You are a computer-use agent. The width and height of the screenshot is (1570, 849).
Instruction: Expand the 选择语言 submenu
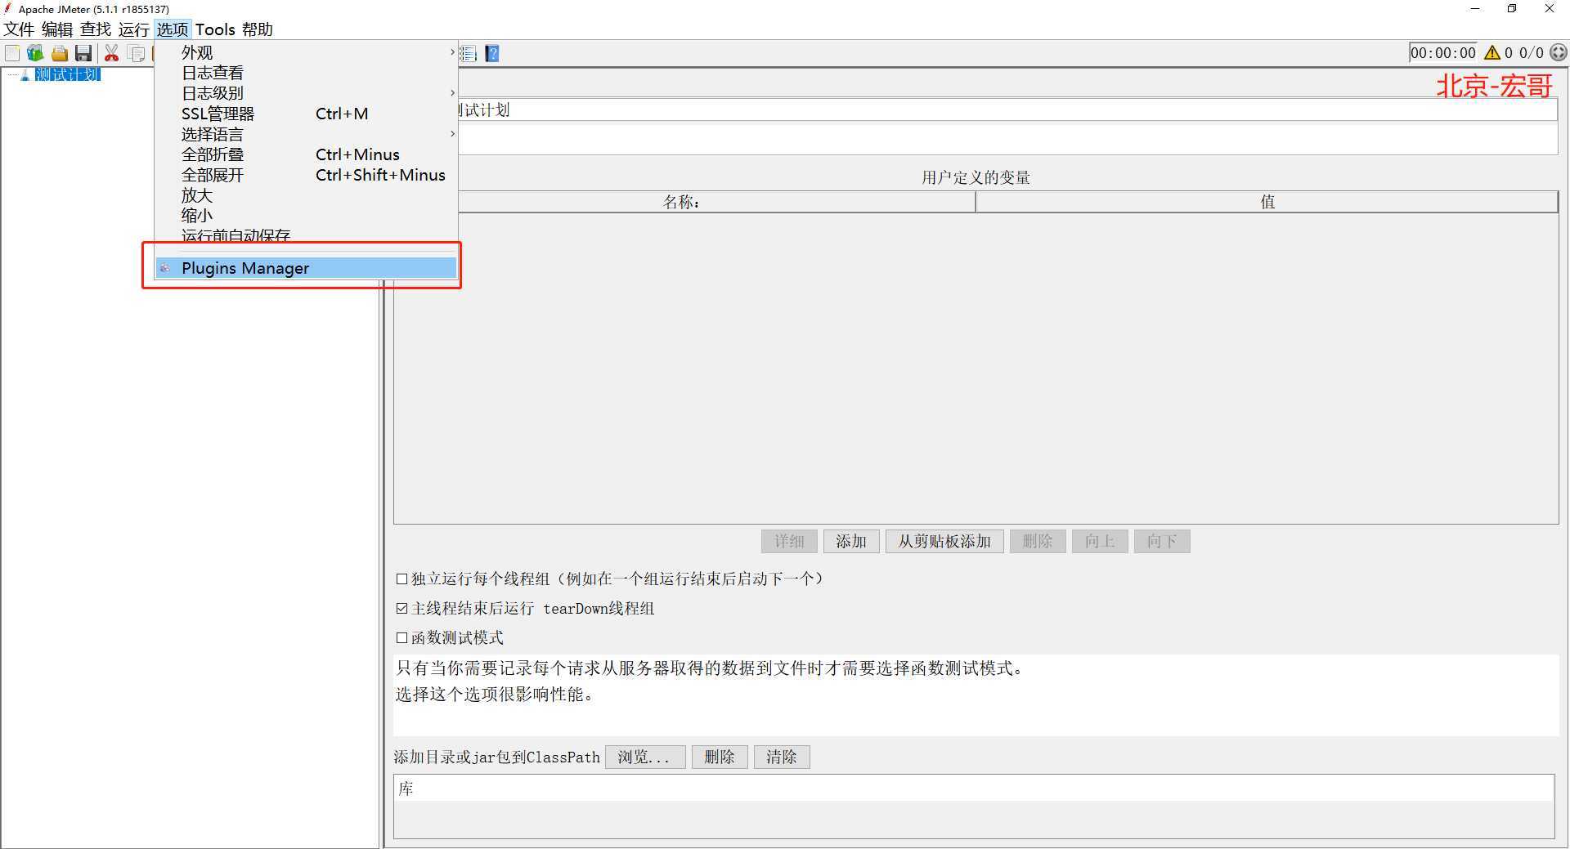pyautogui.click(x=306, y=134)
